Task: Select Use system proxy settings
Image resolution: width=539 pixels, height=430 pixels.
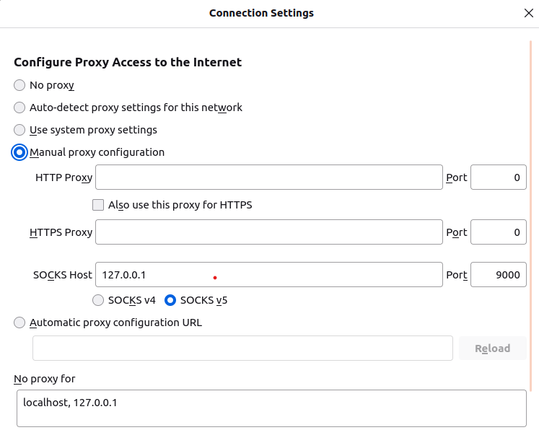Action: [x=19, y=130]
